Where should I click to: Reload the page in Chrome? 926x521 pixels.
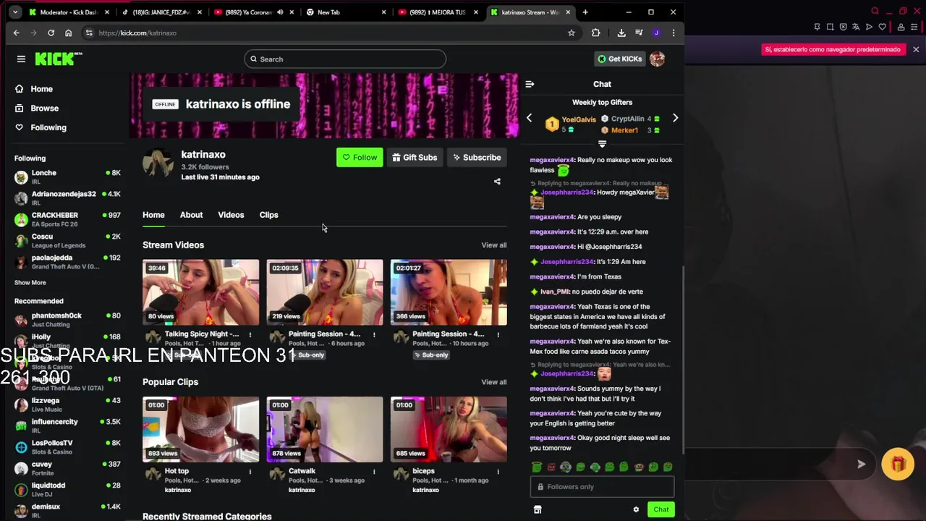coord(51,33)
